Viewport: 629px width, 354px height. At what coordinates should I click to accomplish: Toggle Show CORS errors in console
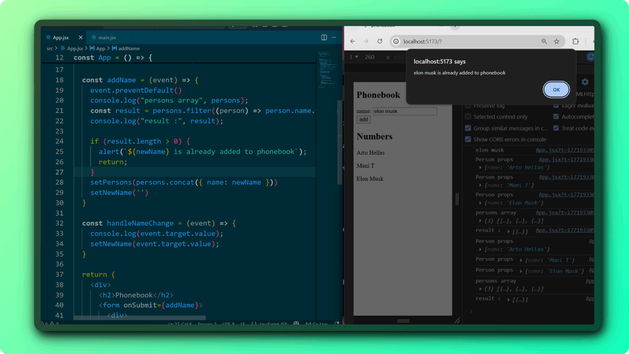point(468,140)
